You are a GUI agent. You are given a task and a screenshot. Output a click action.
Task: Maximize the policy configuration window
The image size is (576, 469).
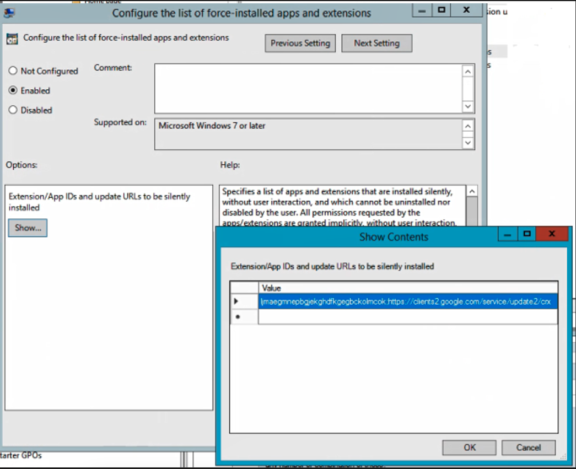(x=441, y=10)
